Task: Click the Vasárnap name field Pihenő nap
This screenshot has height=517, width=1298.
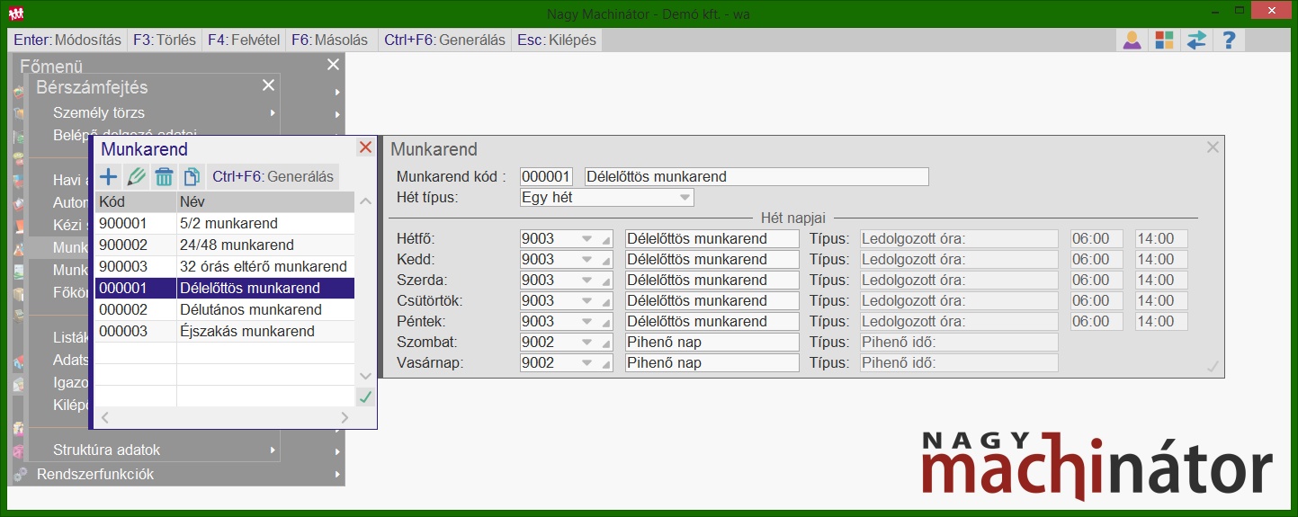Action: click(x=712, y=362)
